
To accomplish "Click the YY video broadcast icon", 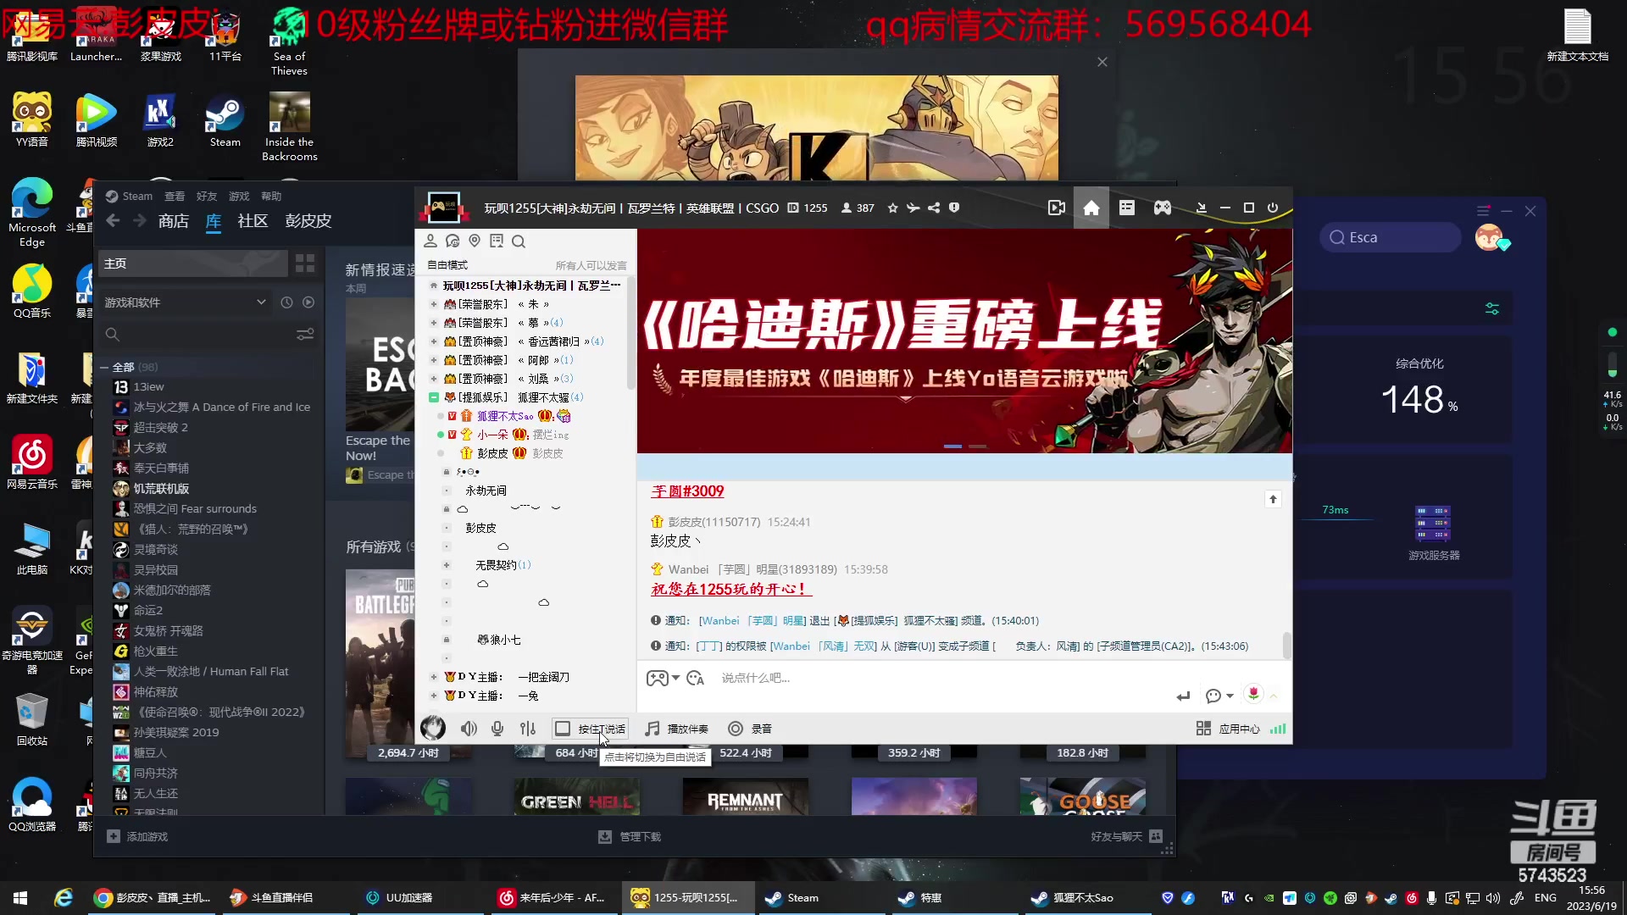I will (1056, 208).
